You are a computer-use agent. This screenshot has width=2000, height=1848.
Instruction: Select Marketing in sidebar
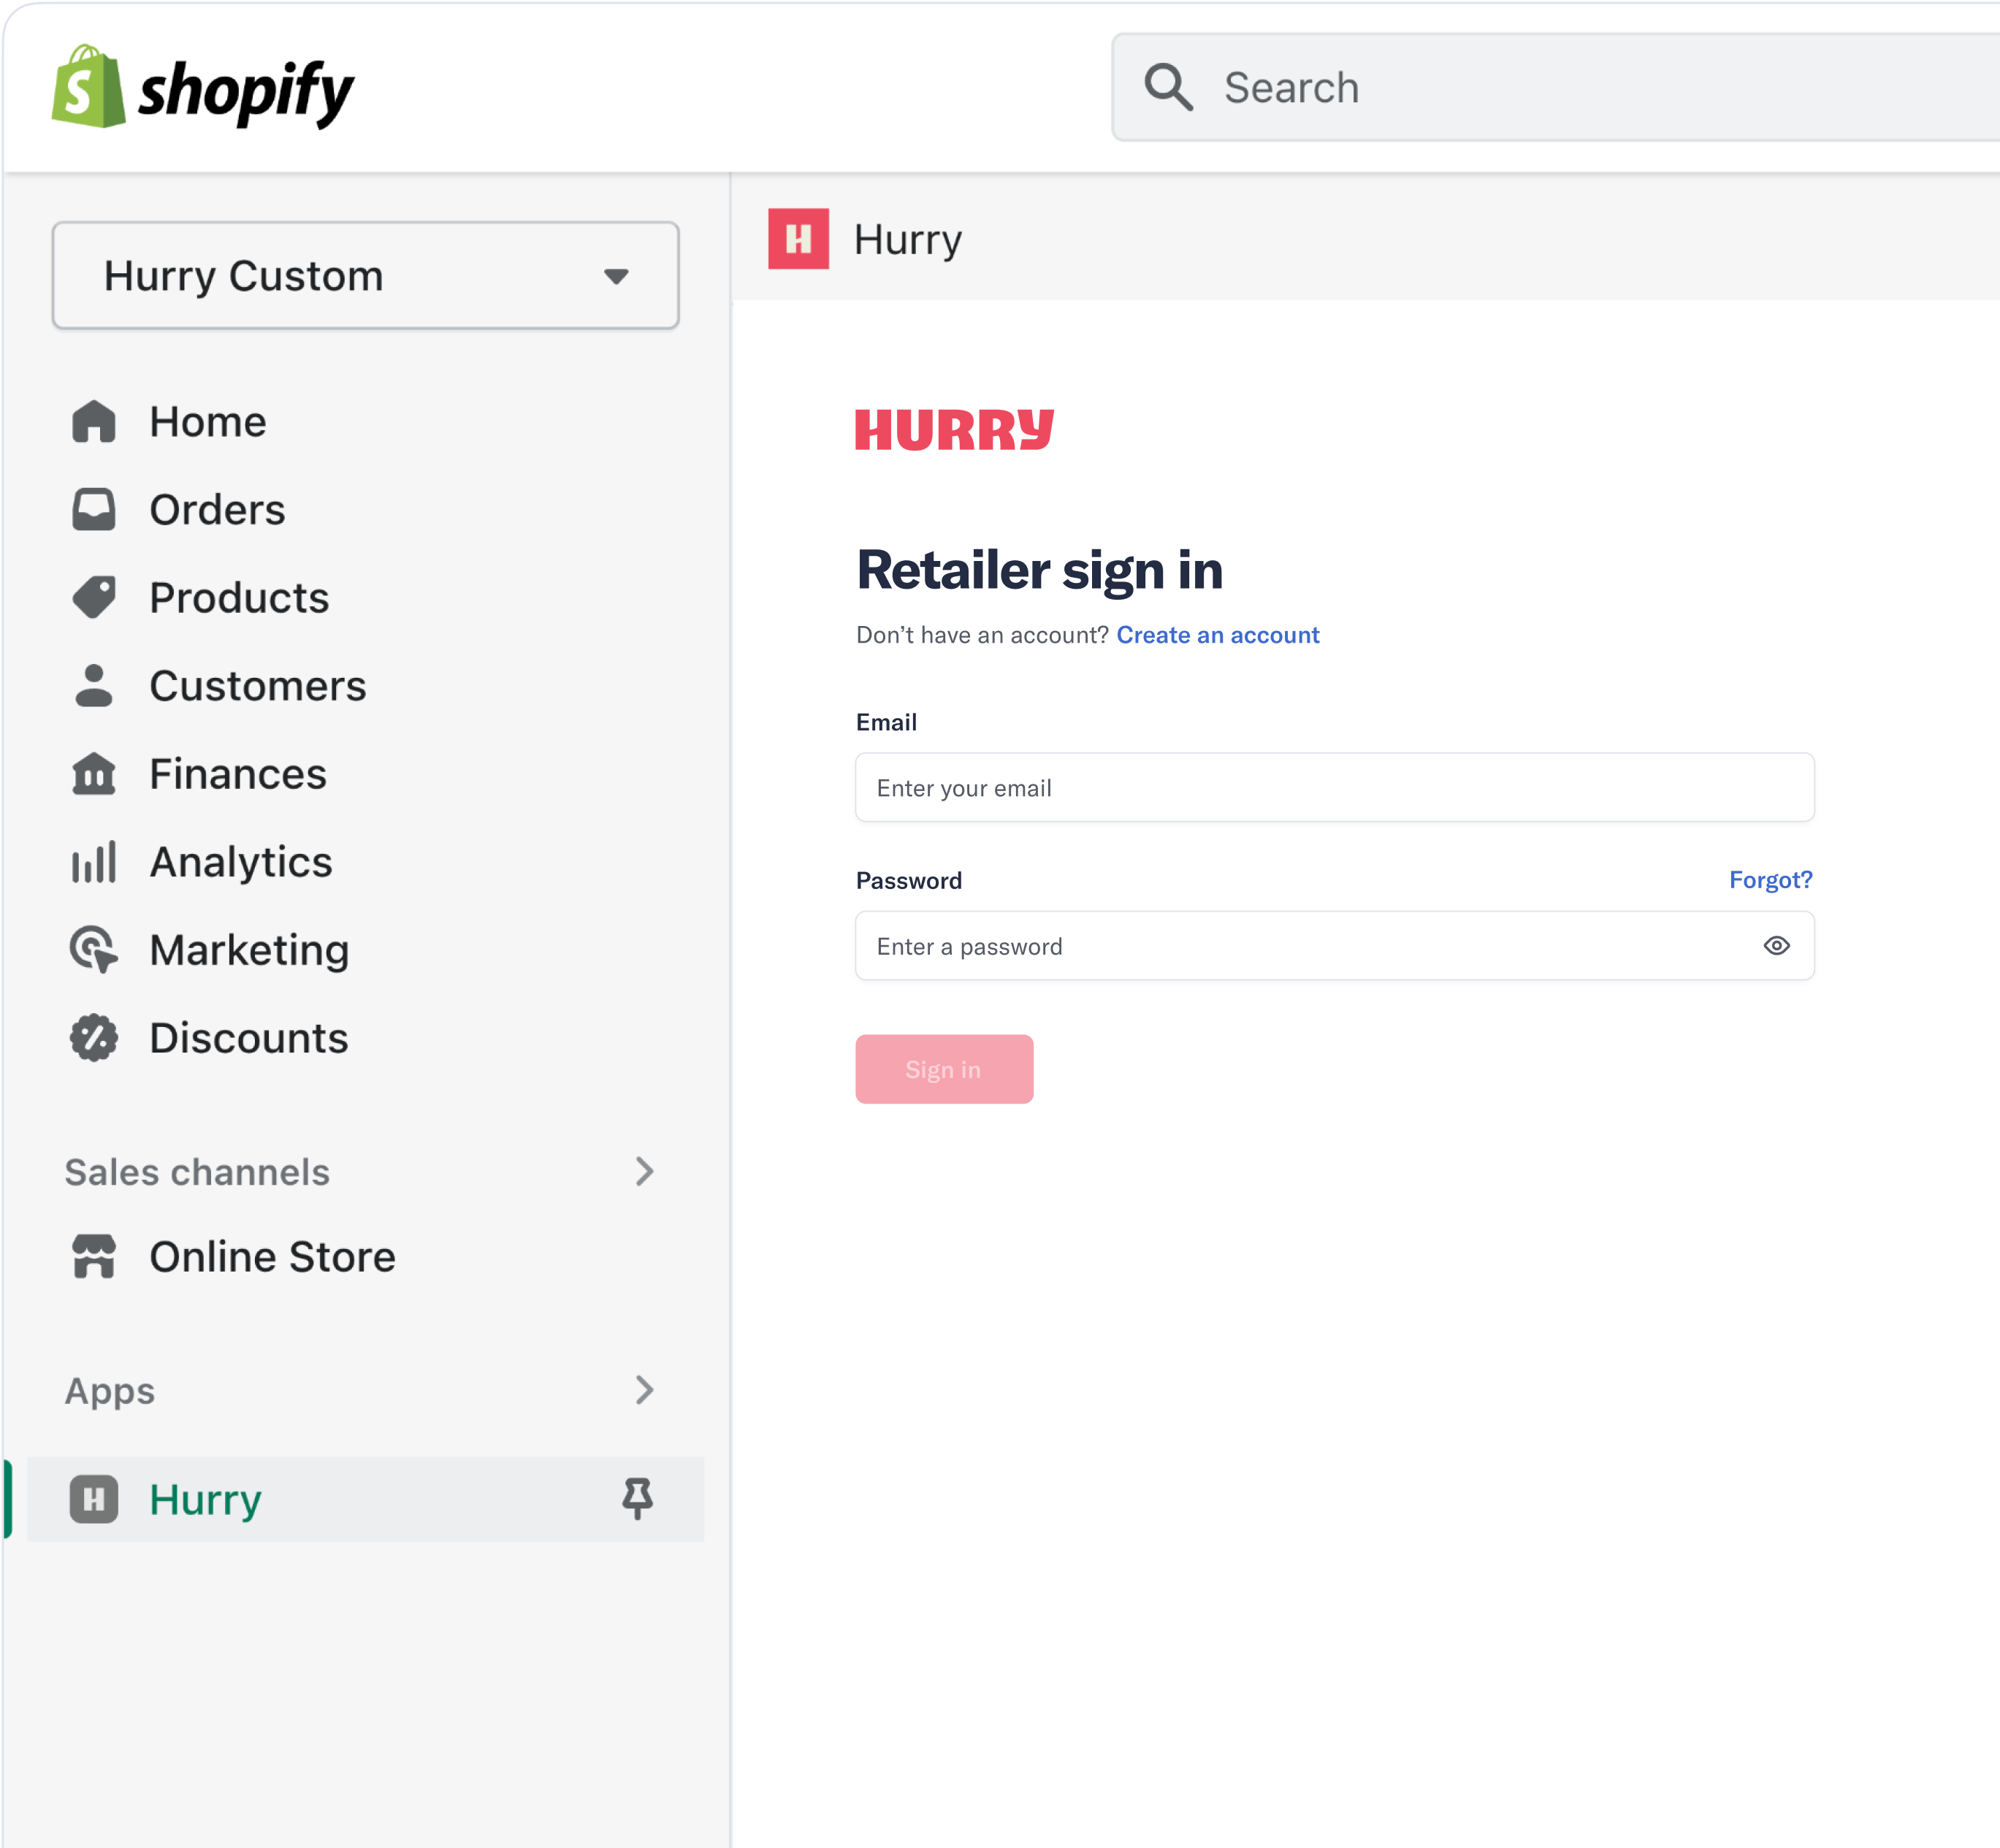250,949
